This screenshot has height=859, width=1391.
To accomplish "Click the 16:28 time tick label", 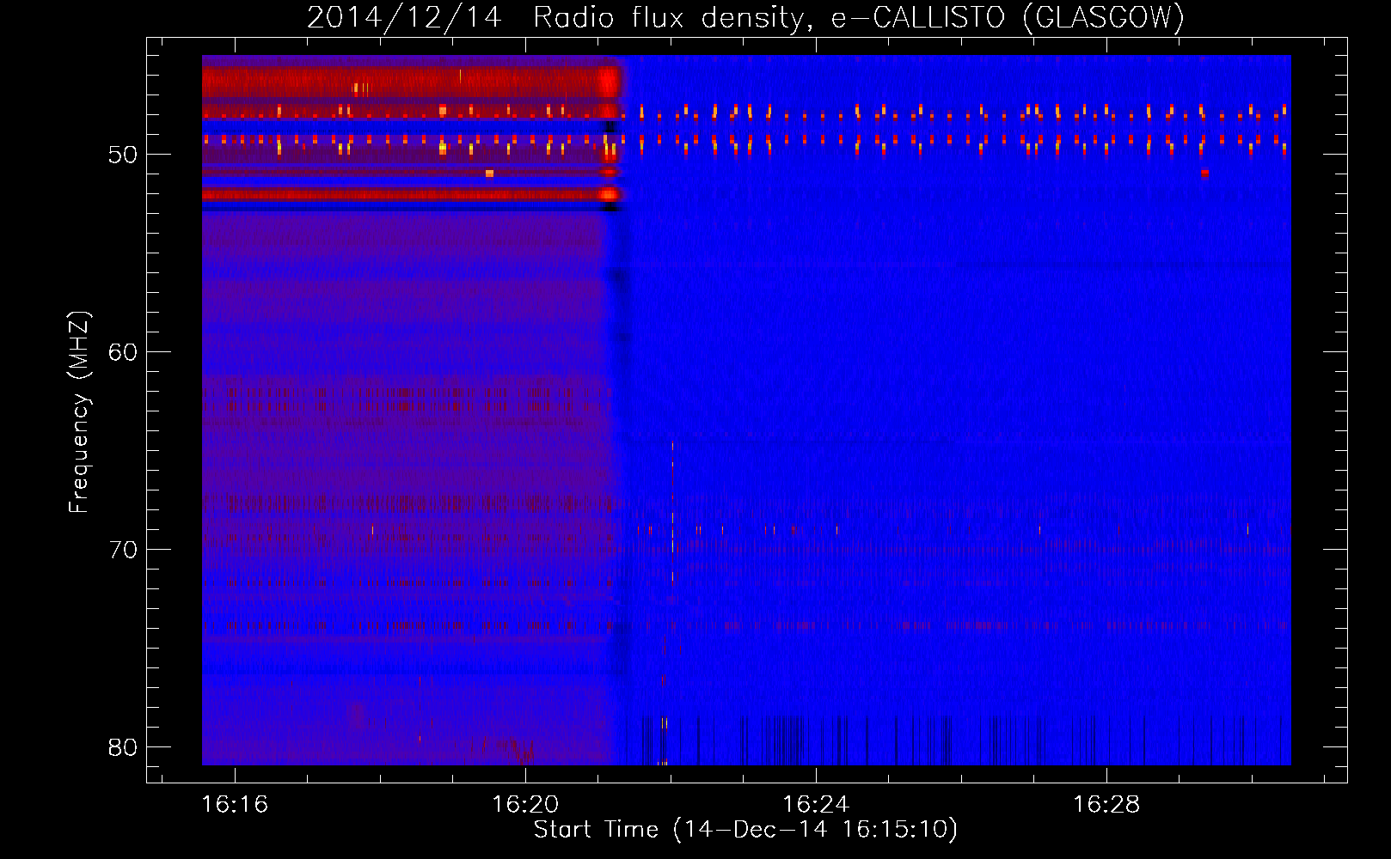I will 1106,805.
